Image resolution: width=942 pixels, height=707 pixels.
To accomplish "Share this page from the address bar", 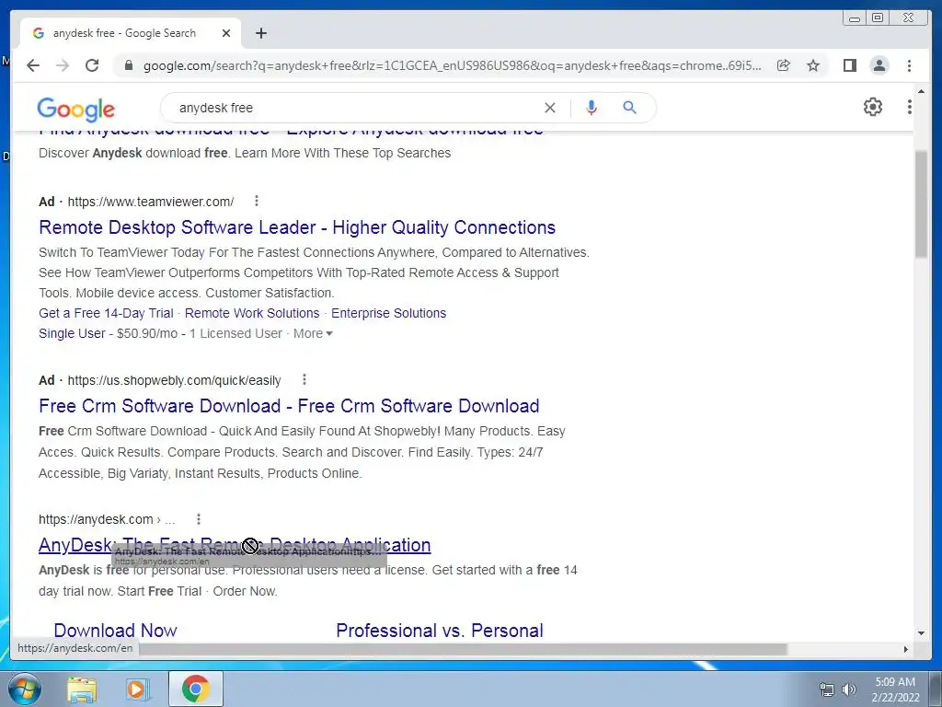I will click(784, 65).
